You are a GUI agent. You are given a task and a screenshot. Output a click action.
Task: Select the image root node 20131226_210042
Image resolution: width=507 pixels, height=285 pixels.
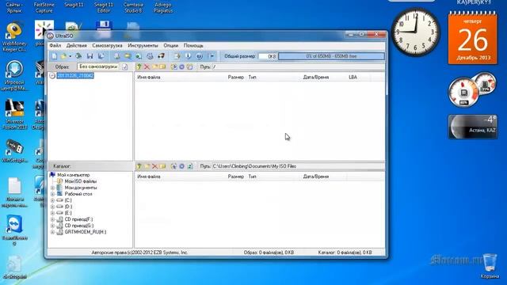(x=75, y=76)
